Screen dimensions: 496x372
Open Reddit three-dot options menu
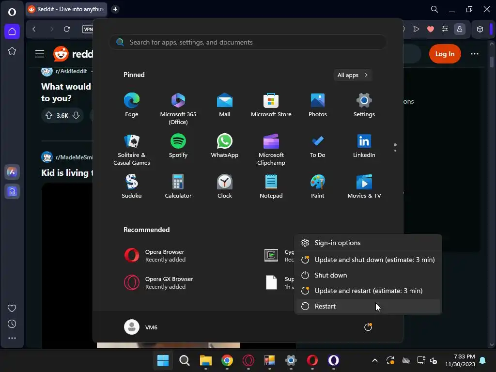[x=475, y=54]
